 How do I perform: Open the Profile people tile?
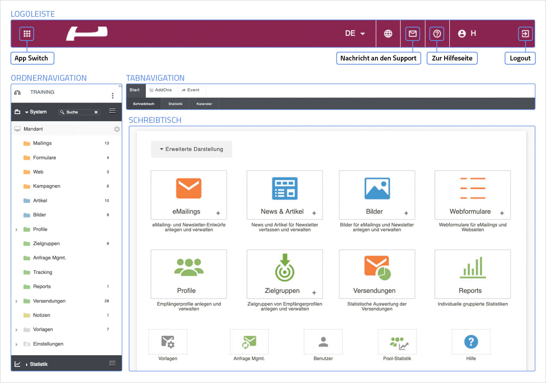pyautogui.click(x=189, y=274)
